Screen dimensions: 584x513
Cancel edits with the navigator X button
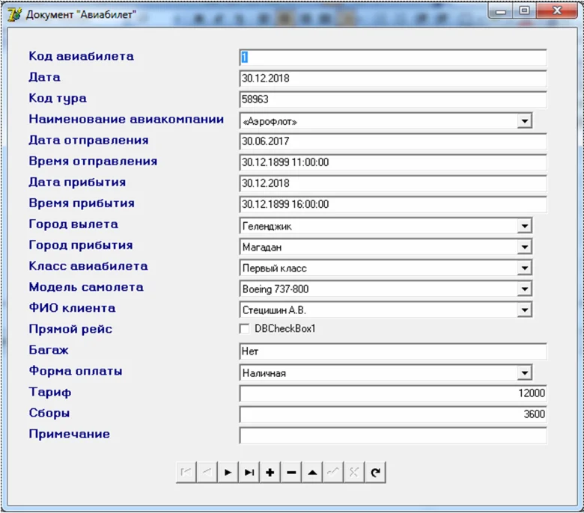pyautogui.click(x=355, y=472)
